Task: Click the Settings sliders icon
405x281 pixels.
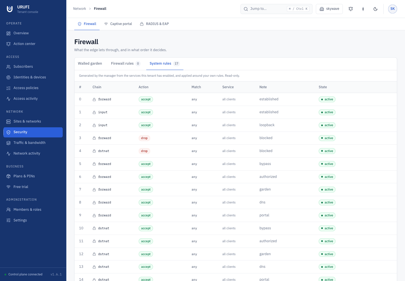Action: (x=8, y=221)
